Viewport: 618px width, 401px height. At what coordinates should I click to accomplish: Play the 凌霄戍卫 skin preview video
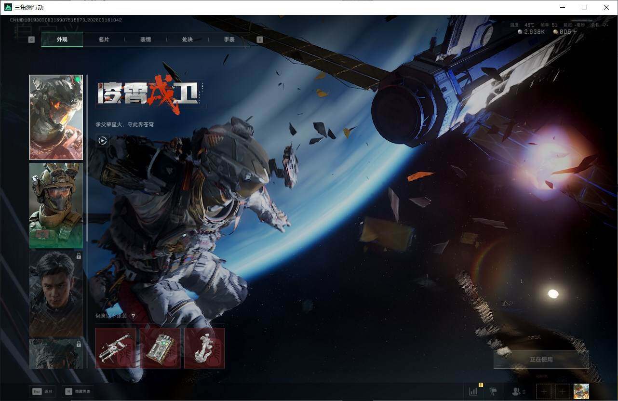click(102, 140)
